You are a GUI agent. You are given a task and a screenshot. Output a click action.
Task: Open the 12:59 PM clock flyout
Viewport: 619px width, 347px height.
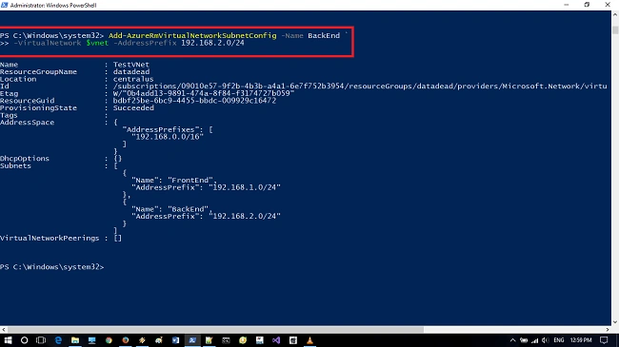point(581,340)
